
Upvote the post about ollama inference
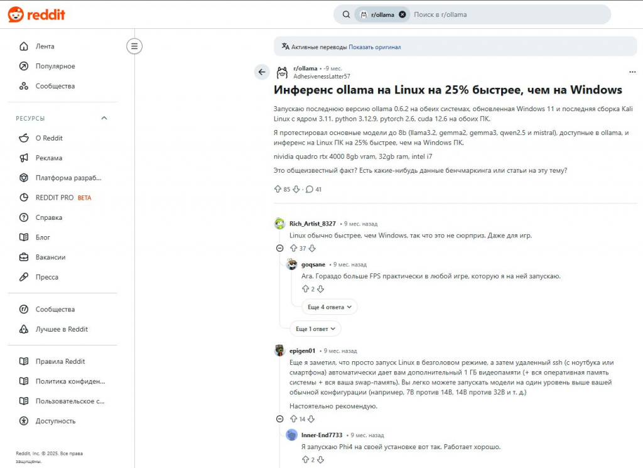278,188
